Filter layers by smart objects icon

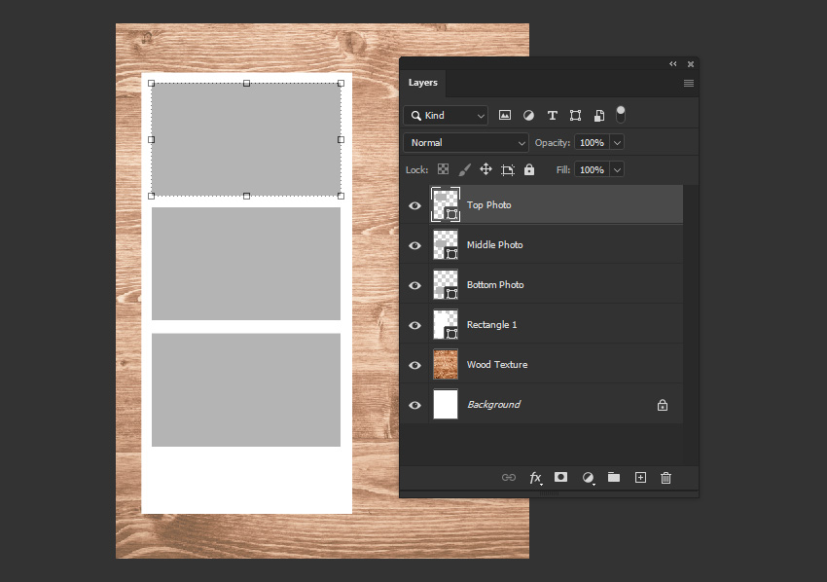point(599,115)
